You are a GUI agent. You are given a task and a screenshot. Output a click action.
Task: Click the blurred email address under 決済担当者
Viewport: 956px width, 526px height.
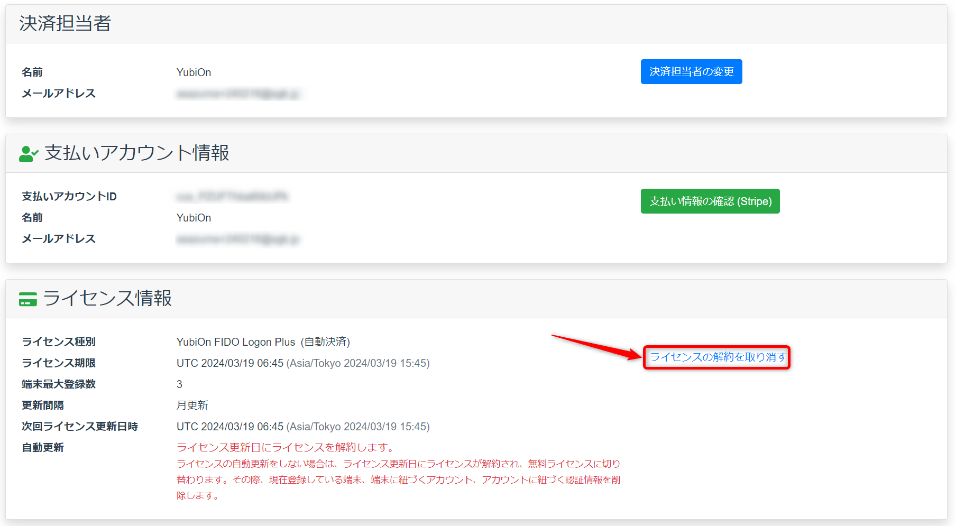[238, 94]
